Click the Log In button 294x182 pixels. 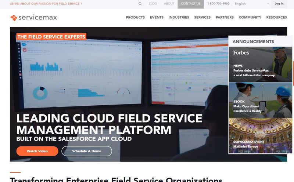279,4
